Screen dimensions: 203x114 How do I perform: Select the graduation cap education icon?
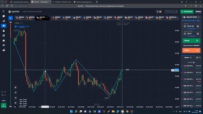click(x=3, y=26)
